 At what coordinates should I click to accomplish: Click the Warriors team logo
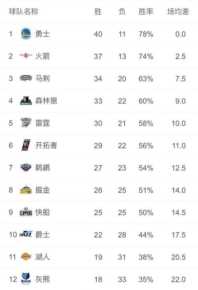point(26,34)
